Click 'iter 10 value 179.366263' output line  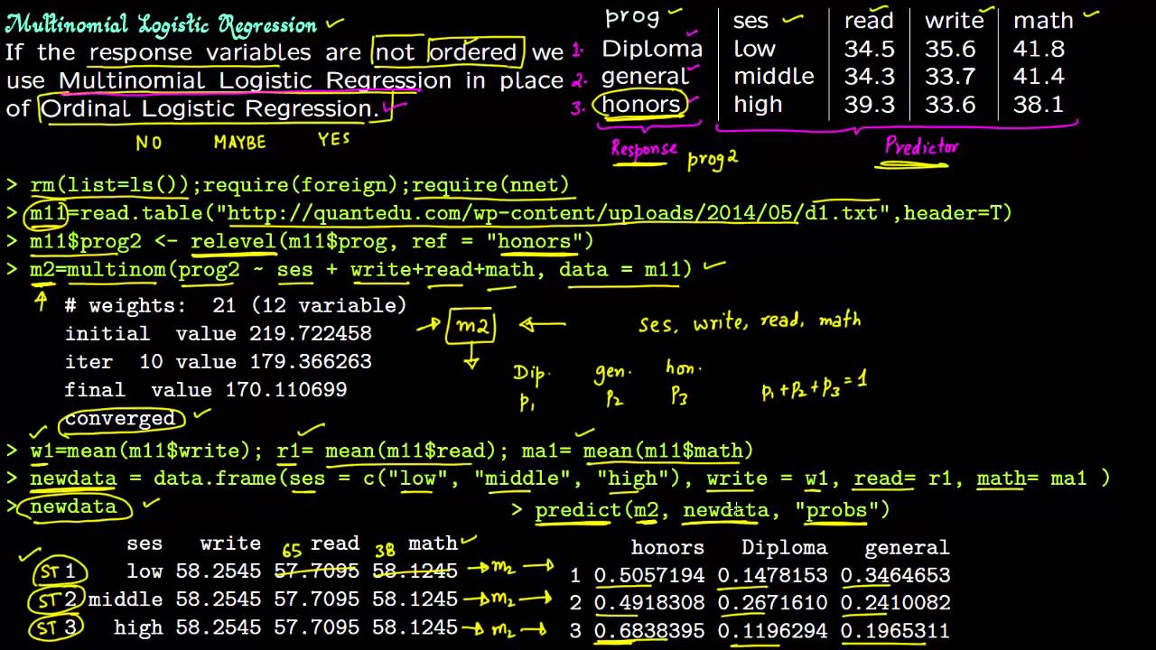[x=218, y=361]
